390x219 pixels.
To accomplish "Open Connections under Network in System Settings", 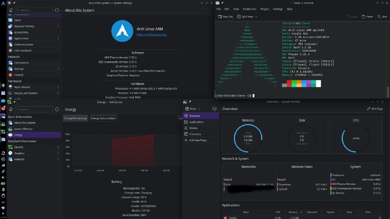I will pos(34,63).
